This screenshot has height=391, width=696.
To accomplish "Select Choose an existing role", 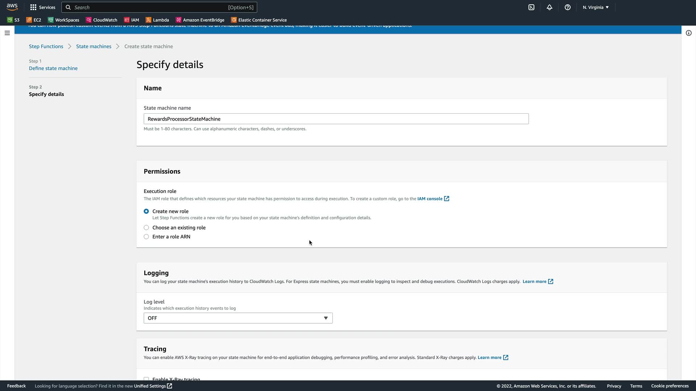I will [146, 228].
